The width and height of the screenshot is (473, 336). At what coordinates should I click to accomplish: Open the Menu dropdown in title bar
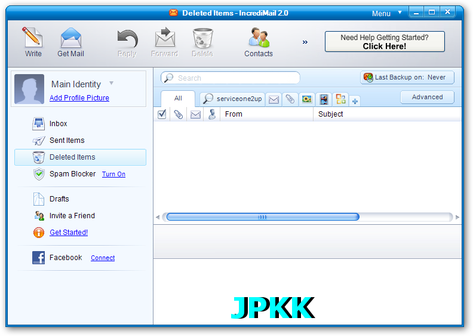pyautogui.click(x=387, y=13)
